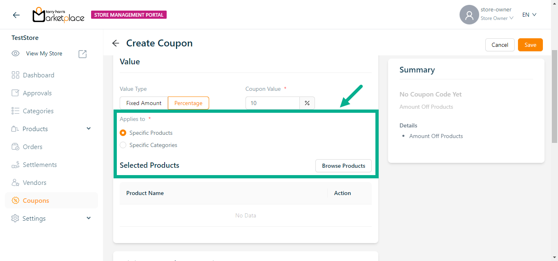Expand the Products submenu chevron

[89, 129]
